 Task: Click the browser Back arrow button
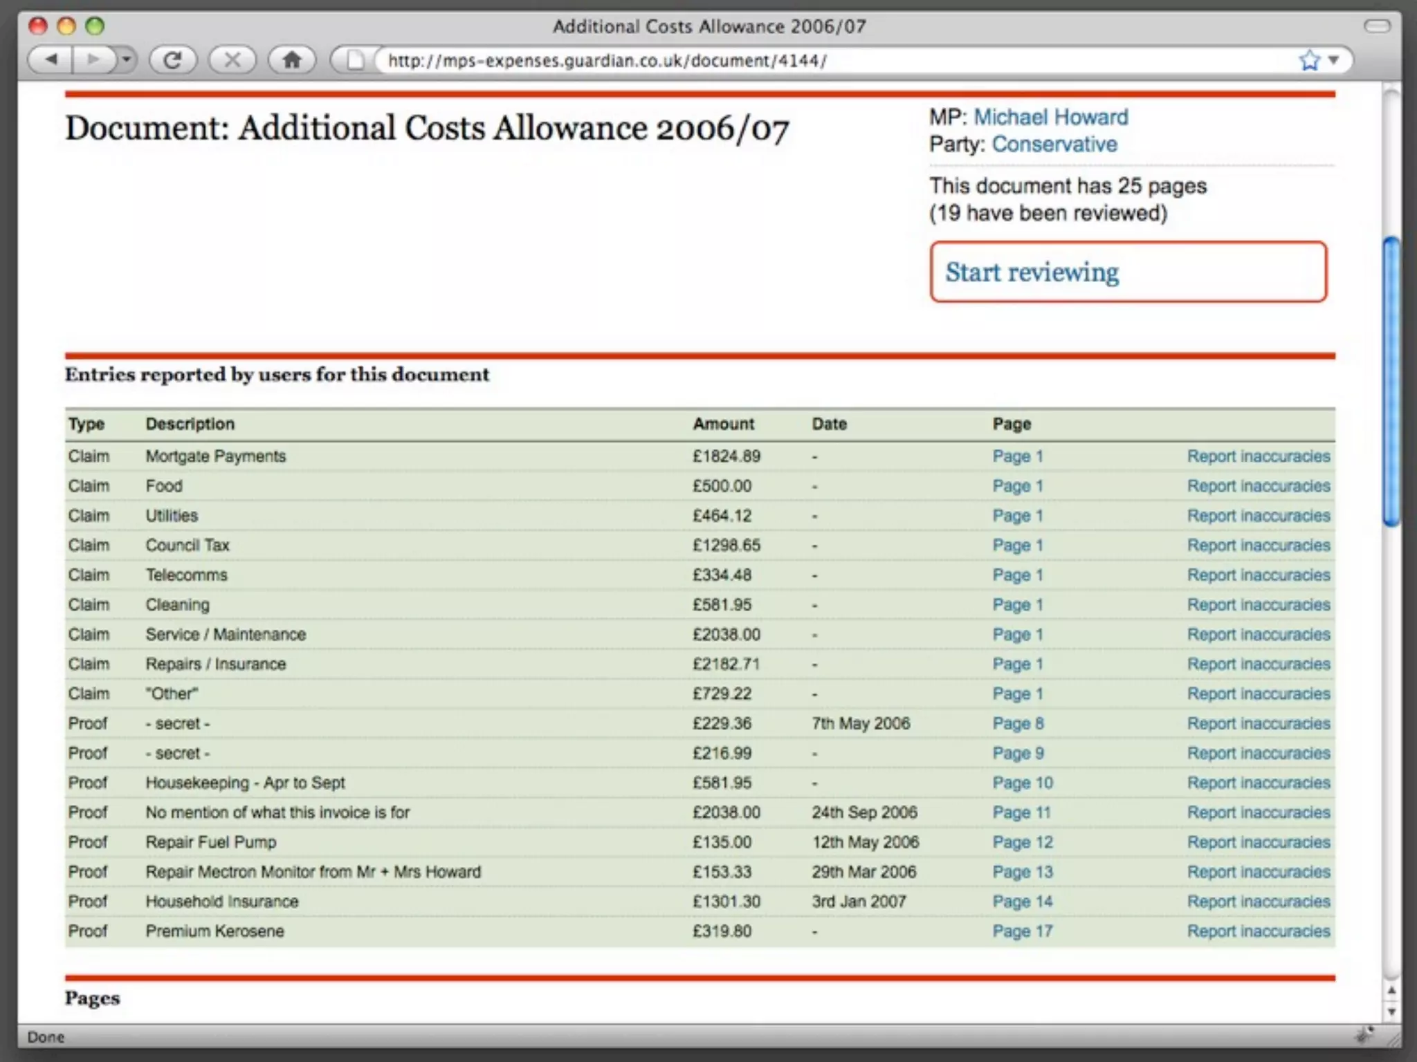click(x=51, y=60)
